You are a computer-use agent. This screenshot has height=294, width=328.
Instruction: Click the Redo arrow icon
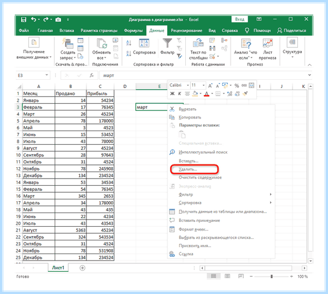pos(45,20)
